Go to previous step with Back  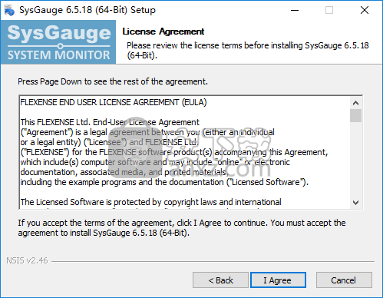click(x=220, y=280)
